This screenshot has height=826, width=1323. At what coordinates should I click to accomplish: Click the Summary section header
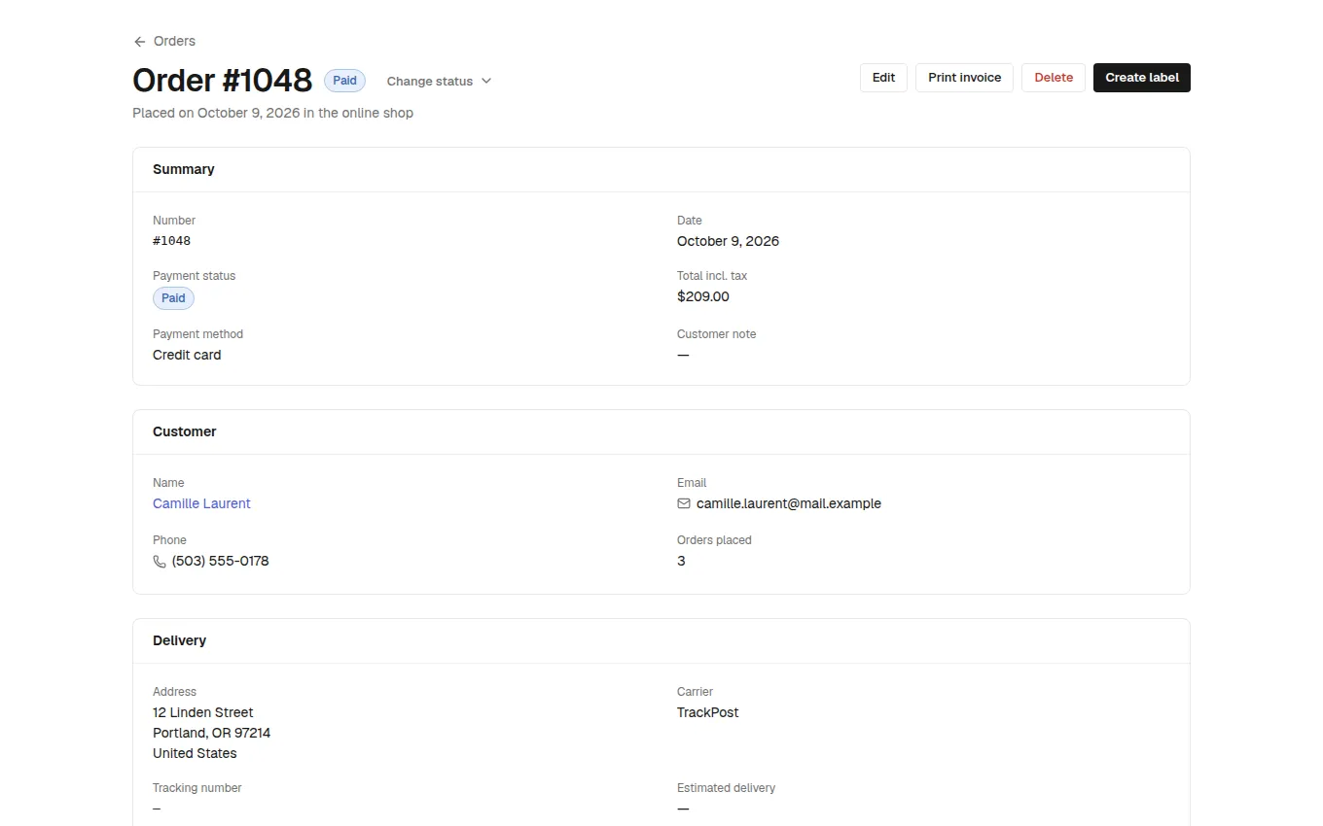tap(184, 169)
